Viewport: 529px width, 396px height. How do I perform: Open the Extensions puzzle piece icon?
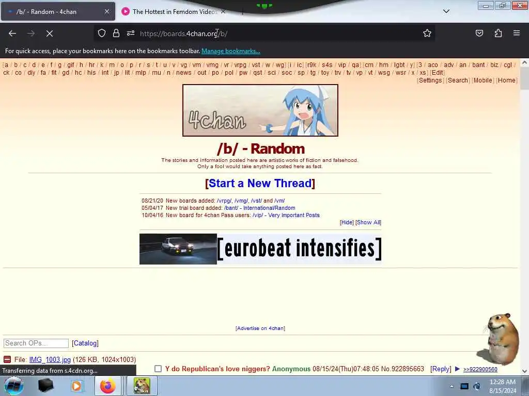[498, 33]
